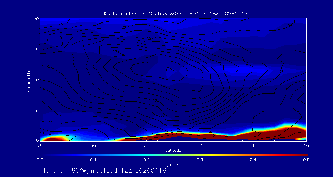
Task: Click latitude axis tick label "40"
Action: 200,146
